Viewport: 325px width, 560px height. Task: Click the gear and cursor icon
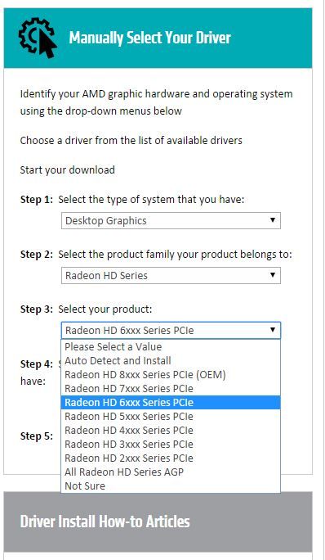(x=38, y=38)
